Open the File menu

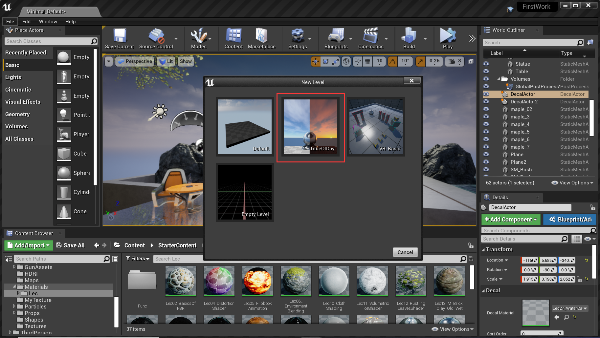(10, 21)
